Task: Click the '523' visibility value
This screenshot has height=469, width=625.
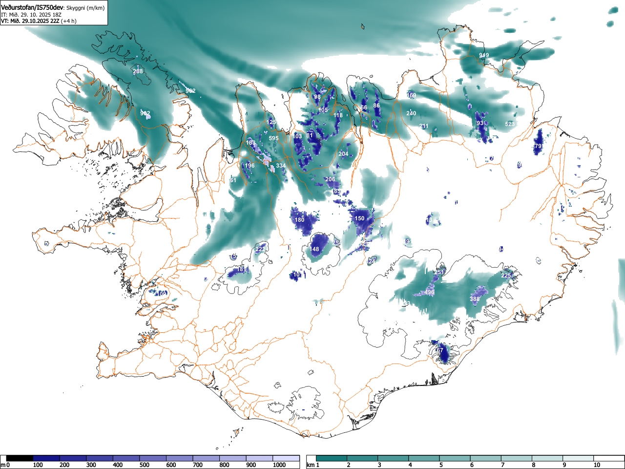Action: (x=510, y=124)
